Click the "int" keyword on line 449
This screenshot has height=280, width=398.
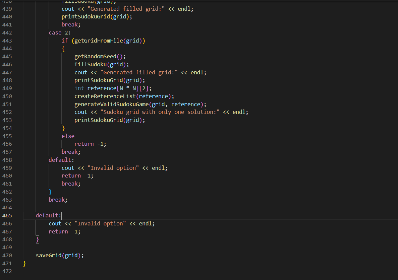[x=79, y=88]
